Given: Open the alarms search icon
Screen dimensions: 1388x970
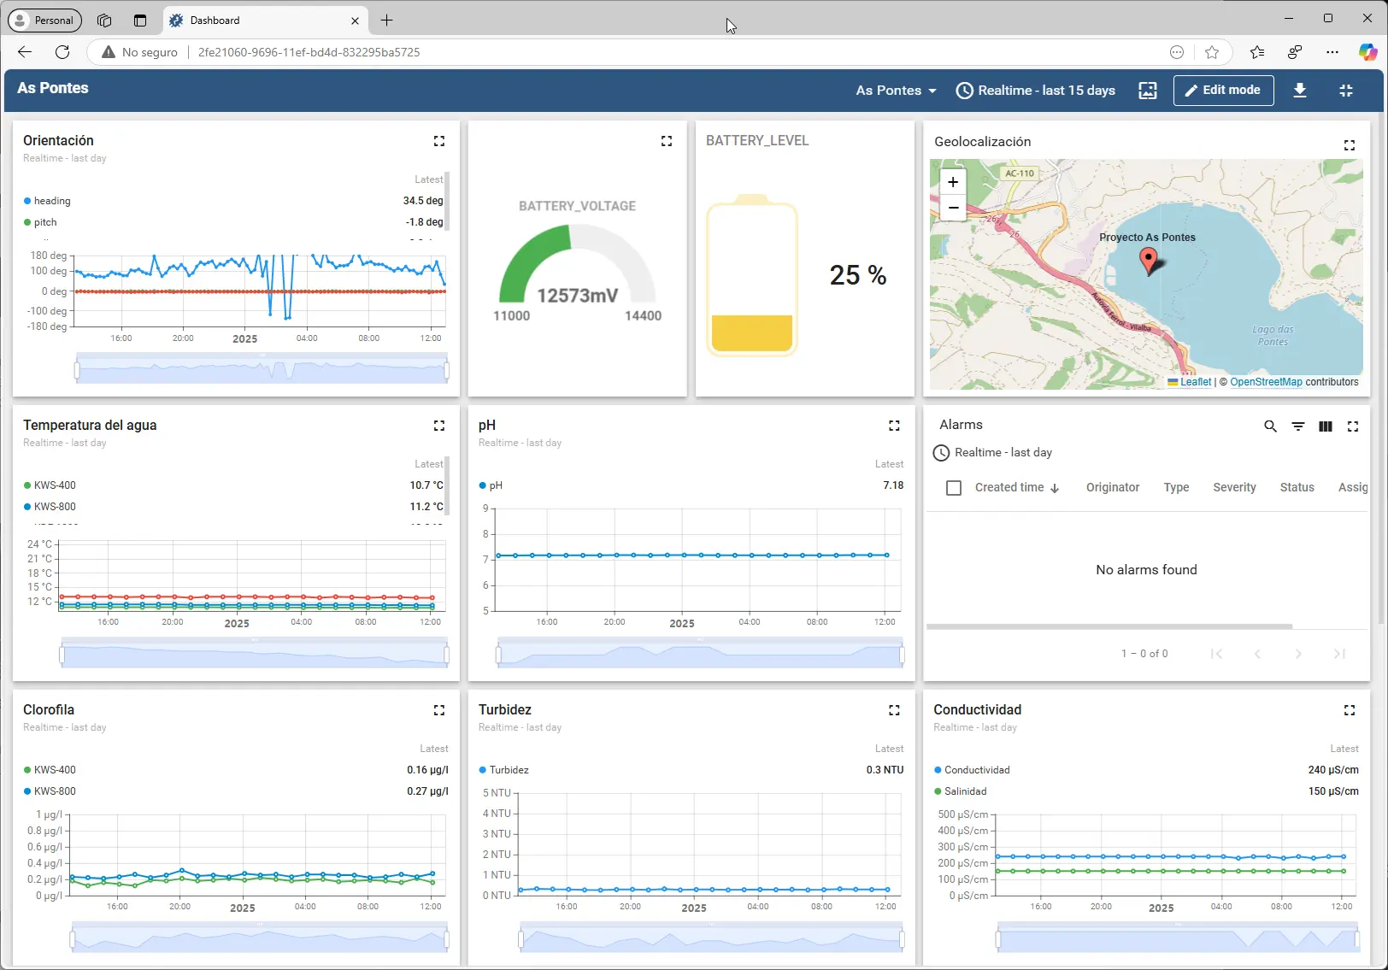Looking at the screenshot, I should [x=1270, y=426].
